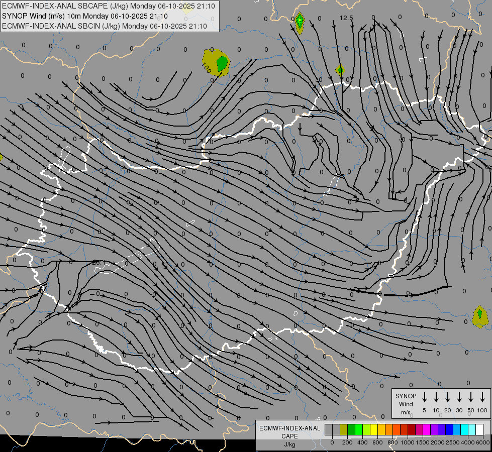The height and width of the screenshot is (452, 492).
Task: Click the 2500 tick label on CAPE scale
Action: (x=453, y=442)
